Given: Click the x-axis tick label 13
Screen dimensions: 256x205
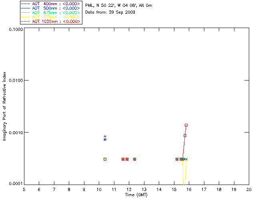Looking at the screenshot, I should [x=144, y=189].
